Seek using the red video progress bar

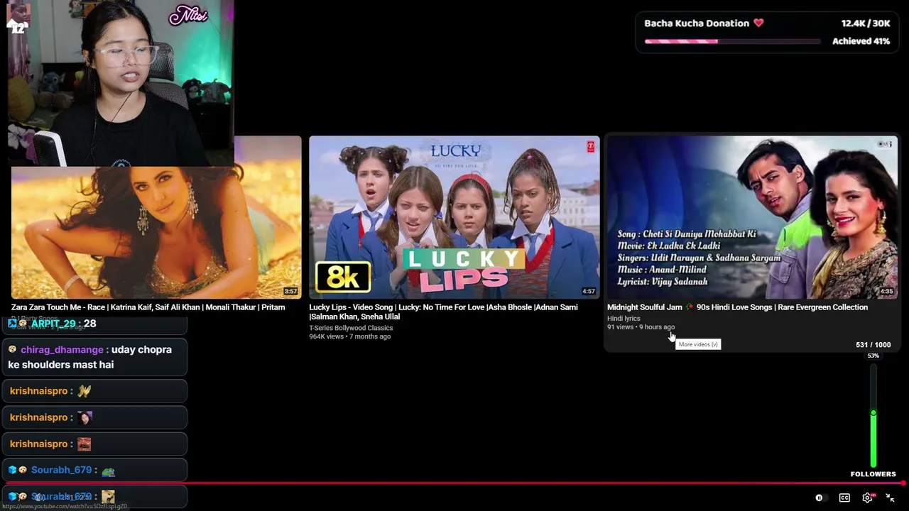pyautogui.click(x=454, y=483)
